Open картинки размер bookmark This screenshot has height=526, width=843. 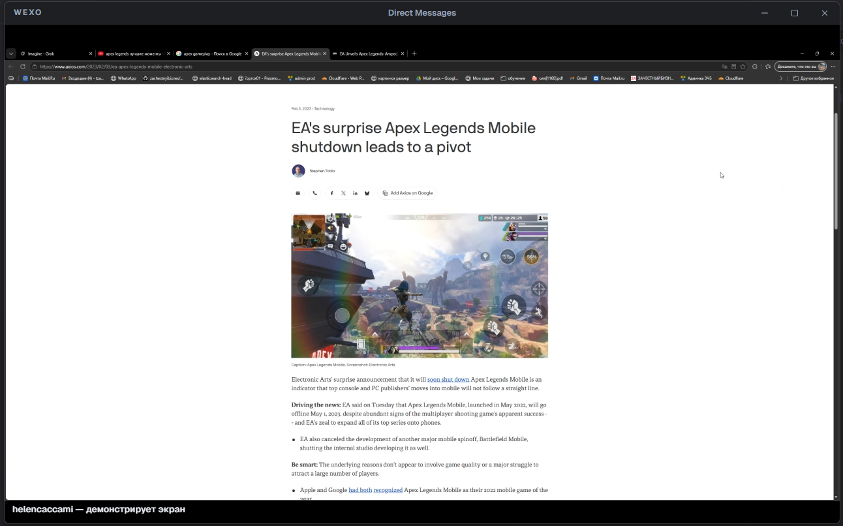coord(390,78)
